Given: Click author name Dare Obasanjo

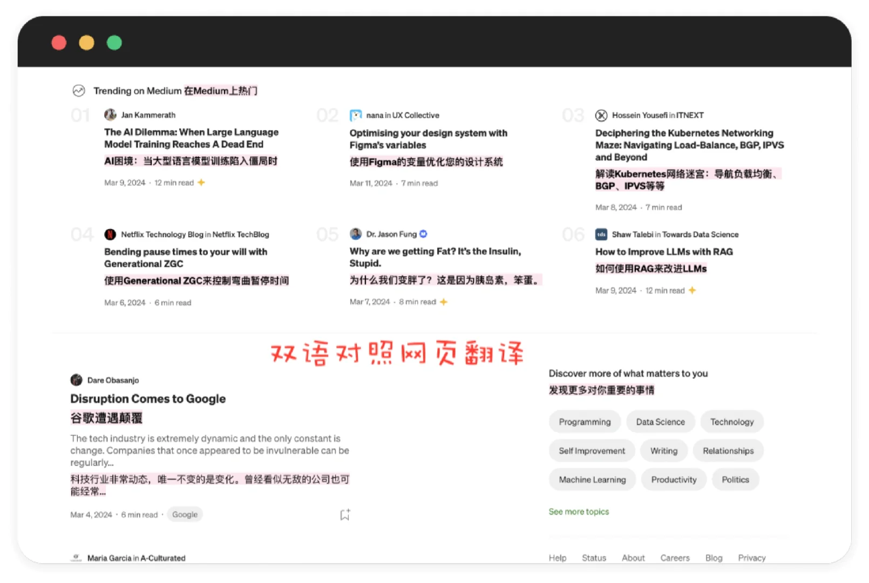Looking at the screenshot, I should pos(113,380).
